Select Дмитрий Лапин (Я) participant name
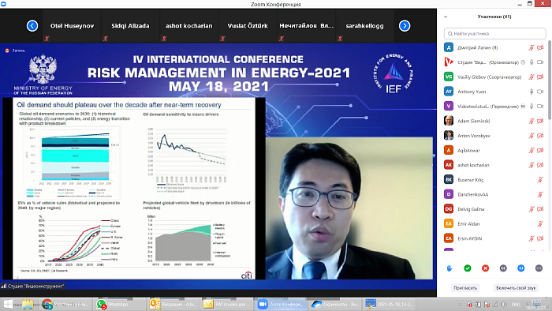 click(x=477, y=47)
